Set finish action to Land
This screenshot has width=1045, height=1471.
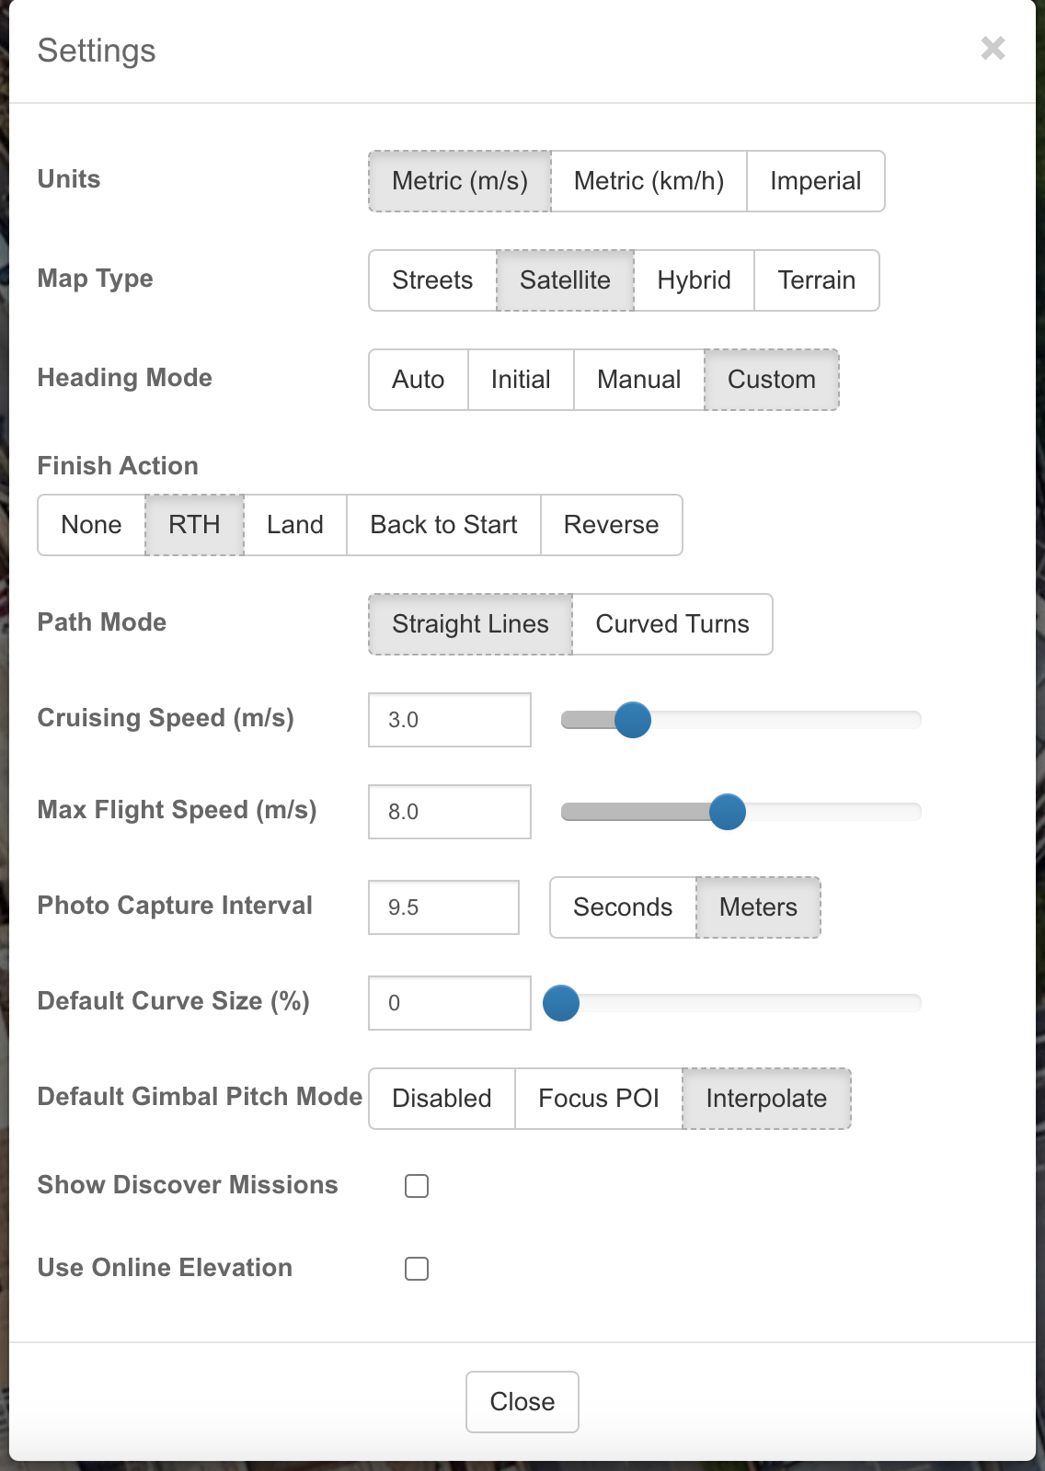click(294, 525)
